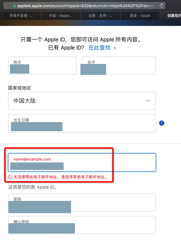Select the 创建您的 tab
The width and height of the screenshot is (181, 240).
coord(170,16)
